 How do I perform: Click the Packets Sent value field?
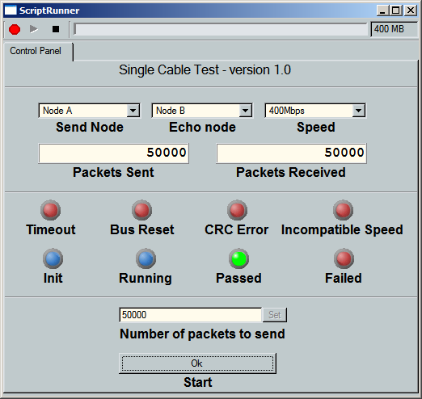(113, 153)
